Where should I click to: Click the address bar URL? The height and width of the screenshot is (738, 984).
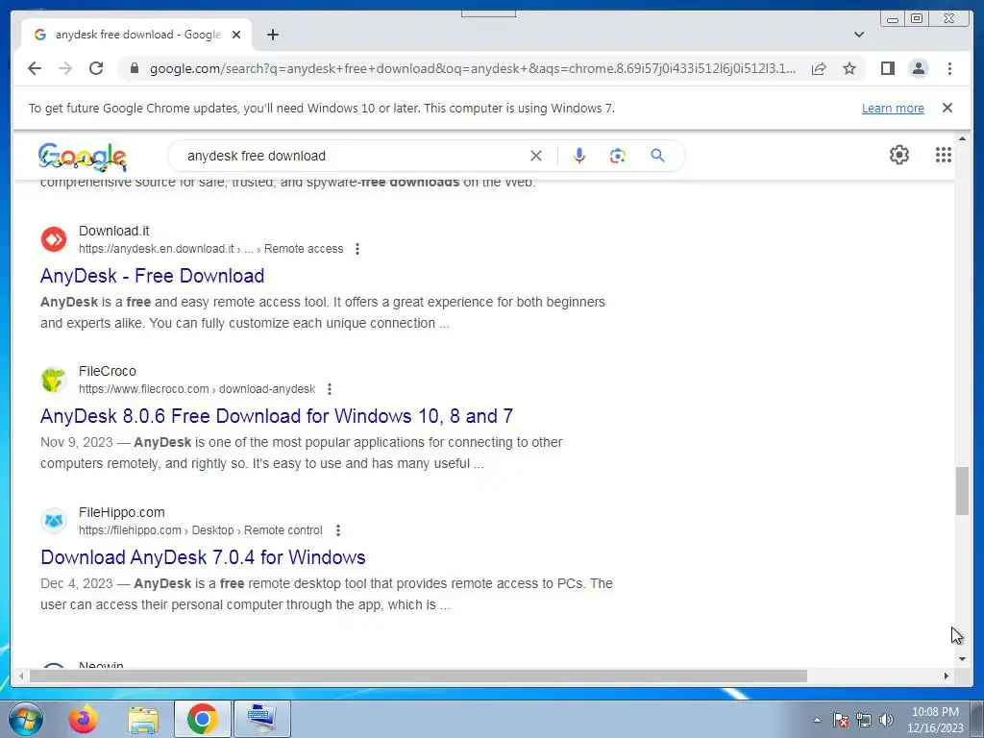coord(473,68)
